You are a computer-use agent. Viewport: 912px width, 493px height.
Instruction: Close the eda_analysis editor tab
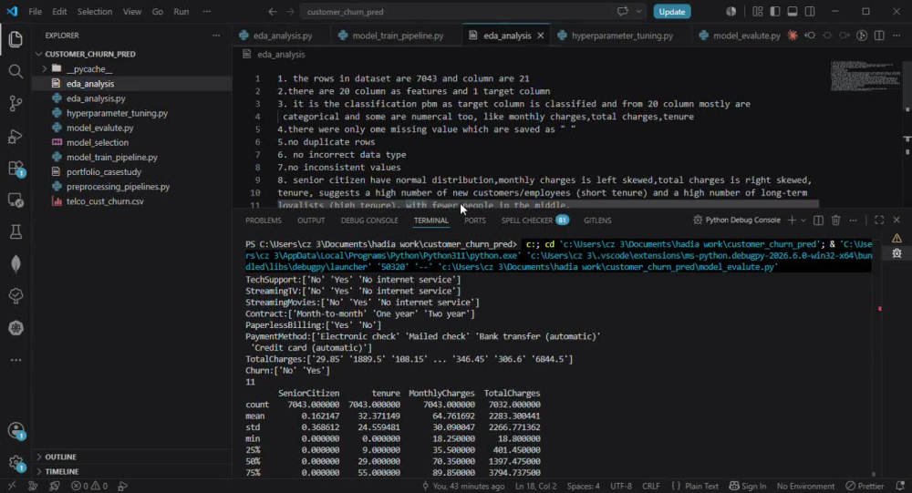(540, 36)
